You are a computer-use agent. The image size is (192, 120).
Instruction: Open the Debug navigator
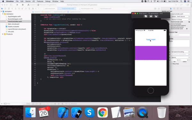22,9
